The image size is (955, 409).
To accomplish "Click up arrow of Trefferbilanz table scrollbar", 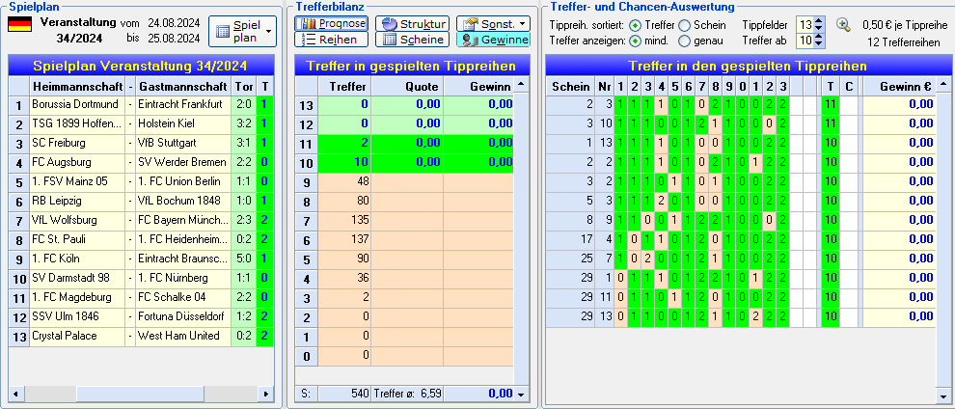I will [521, 83].
